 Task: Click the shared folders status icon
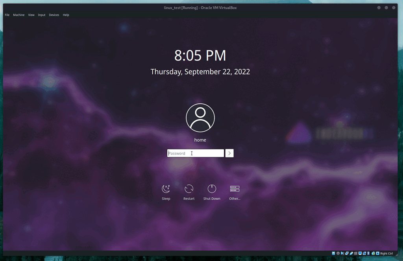(355, 253)
